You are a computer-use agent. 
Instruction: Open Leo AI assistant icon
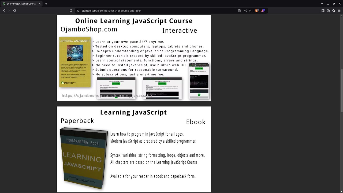pyautogui.click(x=334, y=11)
